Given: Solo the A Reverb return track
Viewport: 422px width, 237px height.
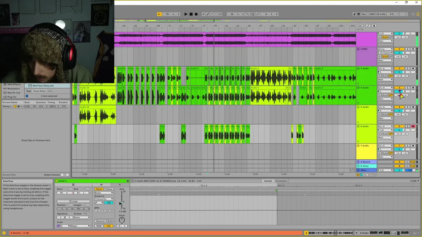Looking at the screenshot, I should (x=407, y=162).
